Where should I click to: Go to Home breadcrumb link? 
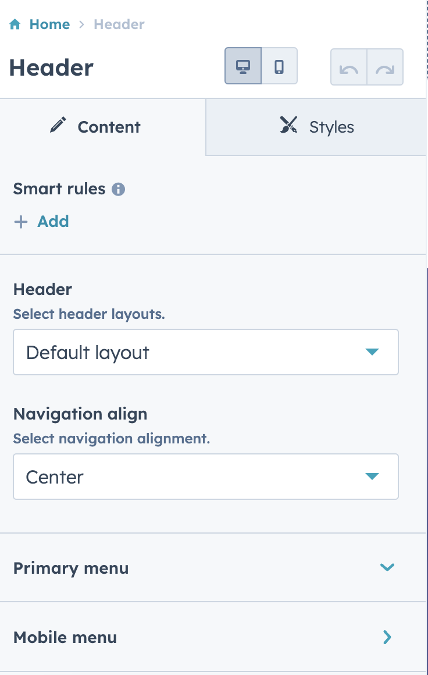click(x=49, y=24)
